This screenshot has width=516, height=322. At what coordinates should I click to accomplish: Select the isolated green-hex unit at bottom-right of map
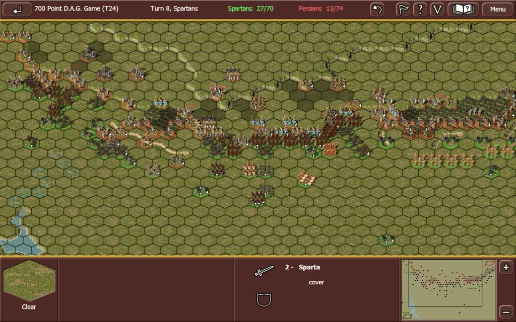tap(386, 239)
